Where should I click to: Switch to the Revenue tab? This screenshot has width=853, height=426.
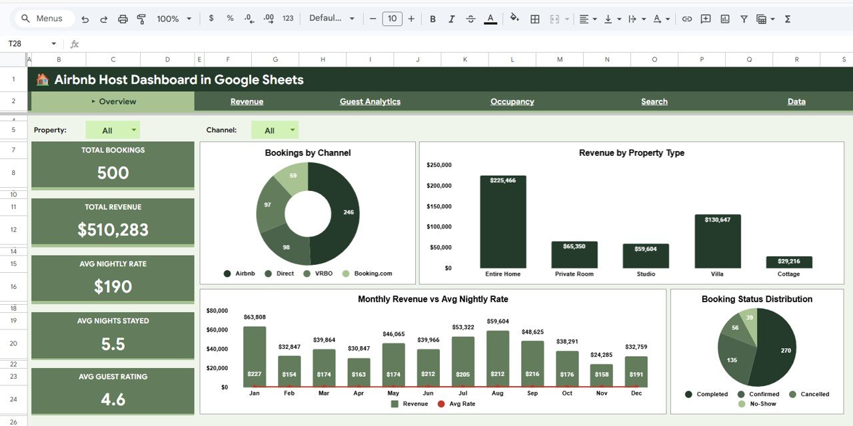[x=247, y=101]
